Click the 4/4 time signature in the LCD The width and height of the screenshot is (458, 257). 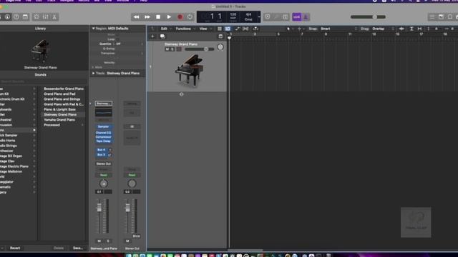tap(248, 14)
